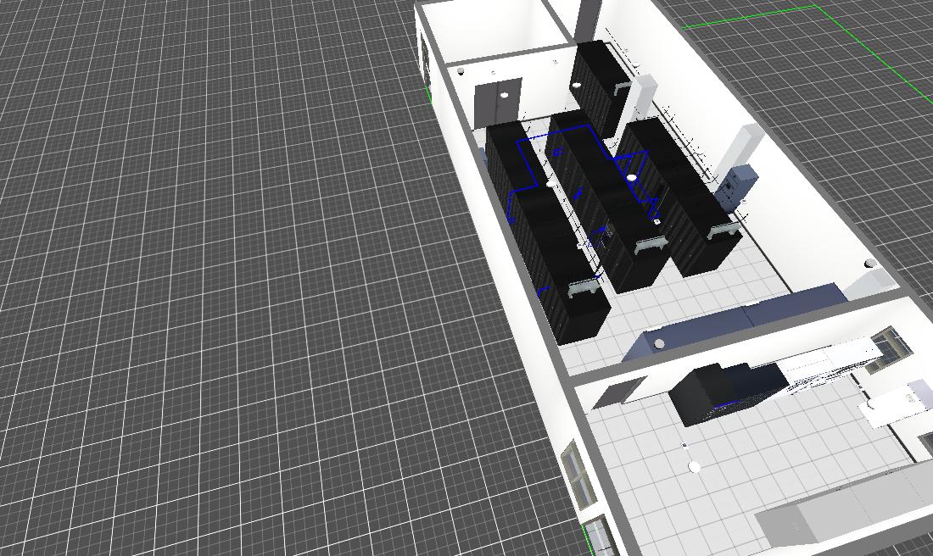This screenshot has height=556, width=933.
Task: Select the white dome sensor in the lower room
Action: pyautogui.click(x=695, y=467)
